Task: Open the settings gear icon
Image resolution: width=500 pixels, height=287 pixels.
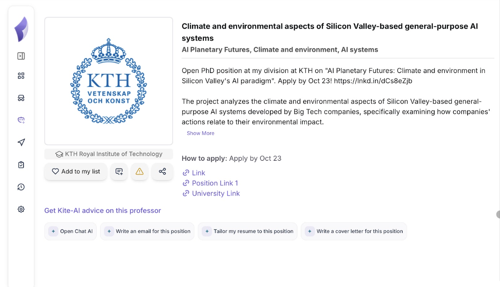Action: pyautogui.click(x=21, y=209)
